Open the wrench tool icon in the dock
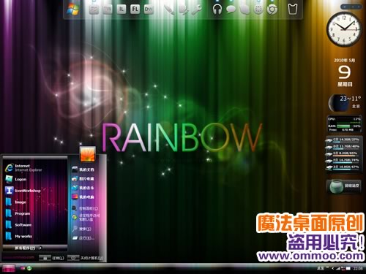Screen dimensions: 366x274 point(196,9)
